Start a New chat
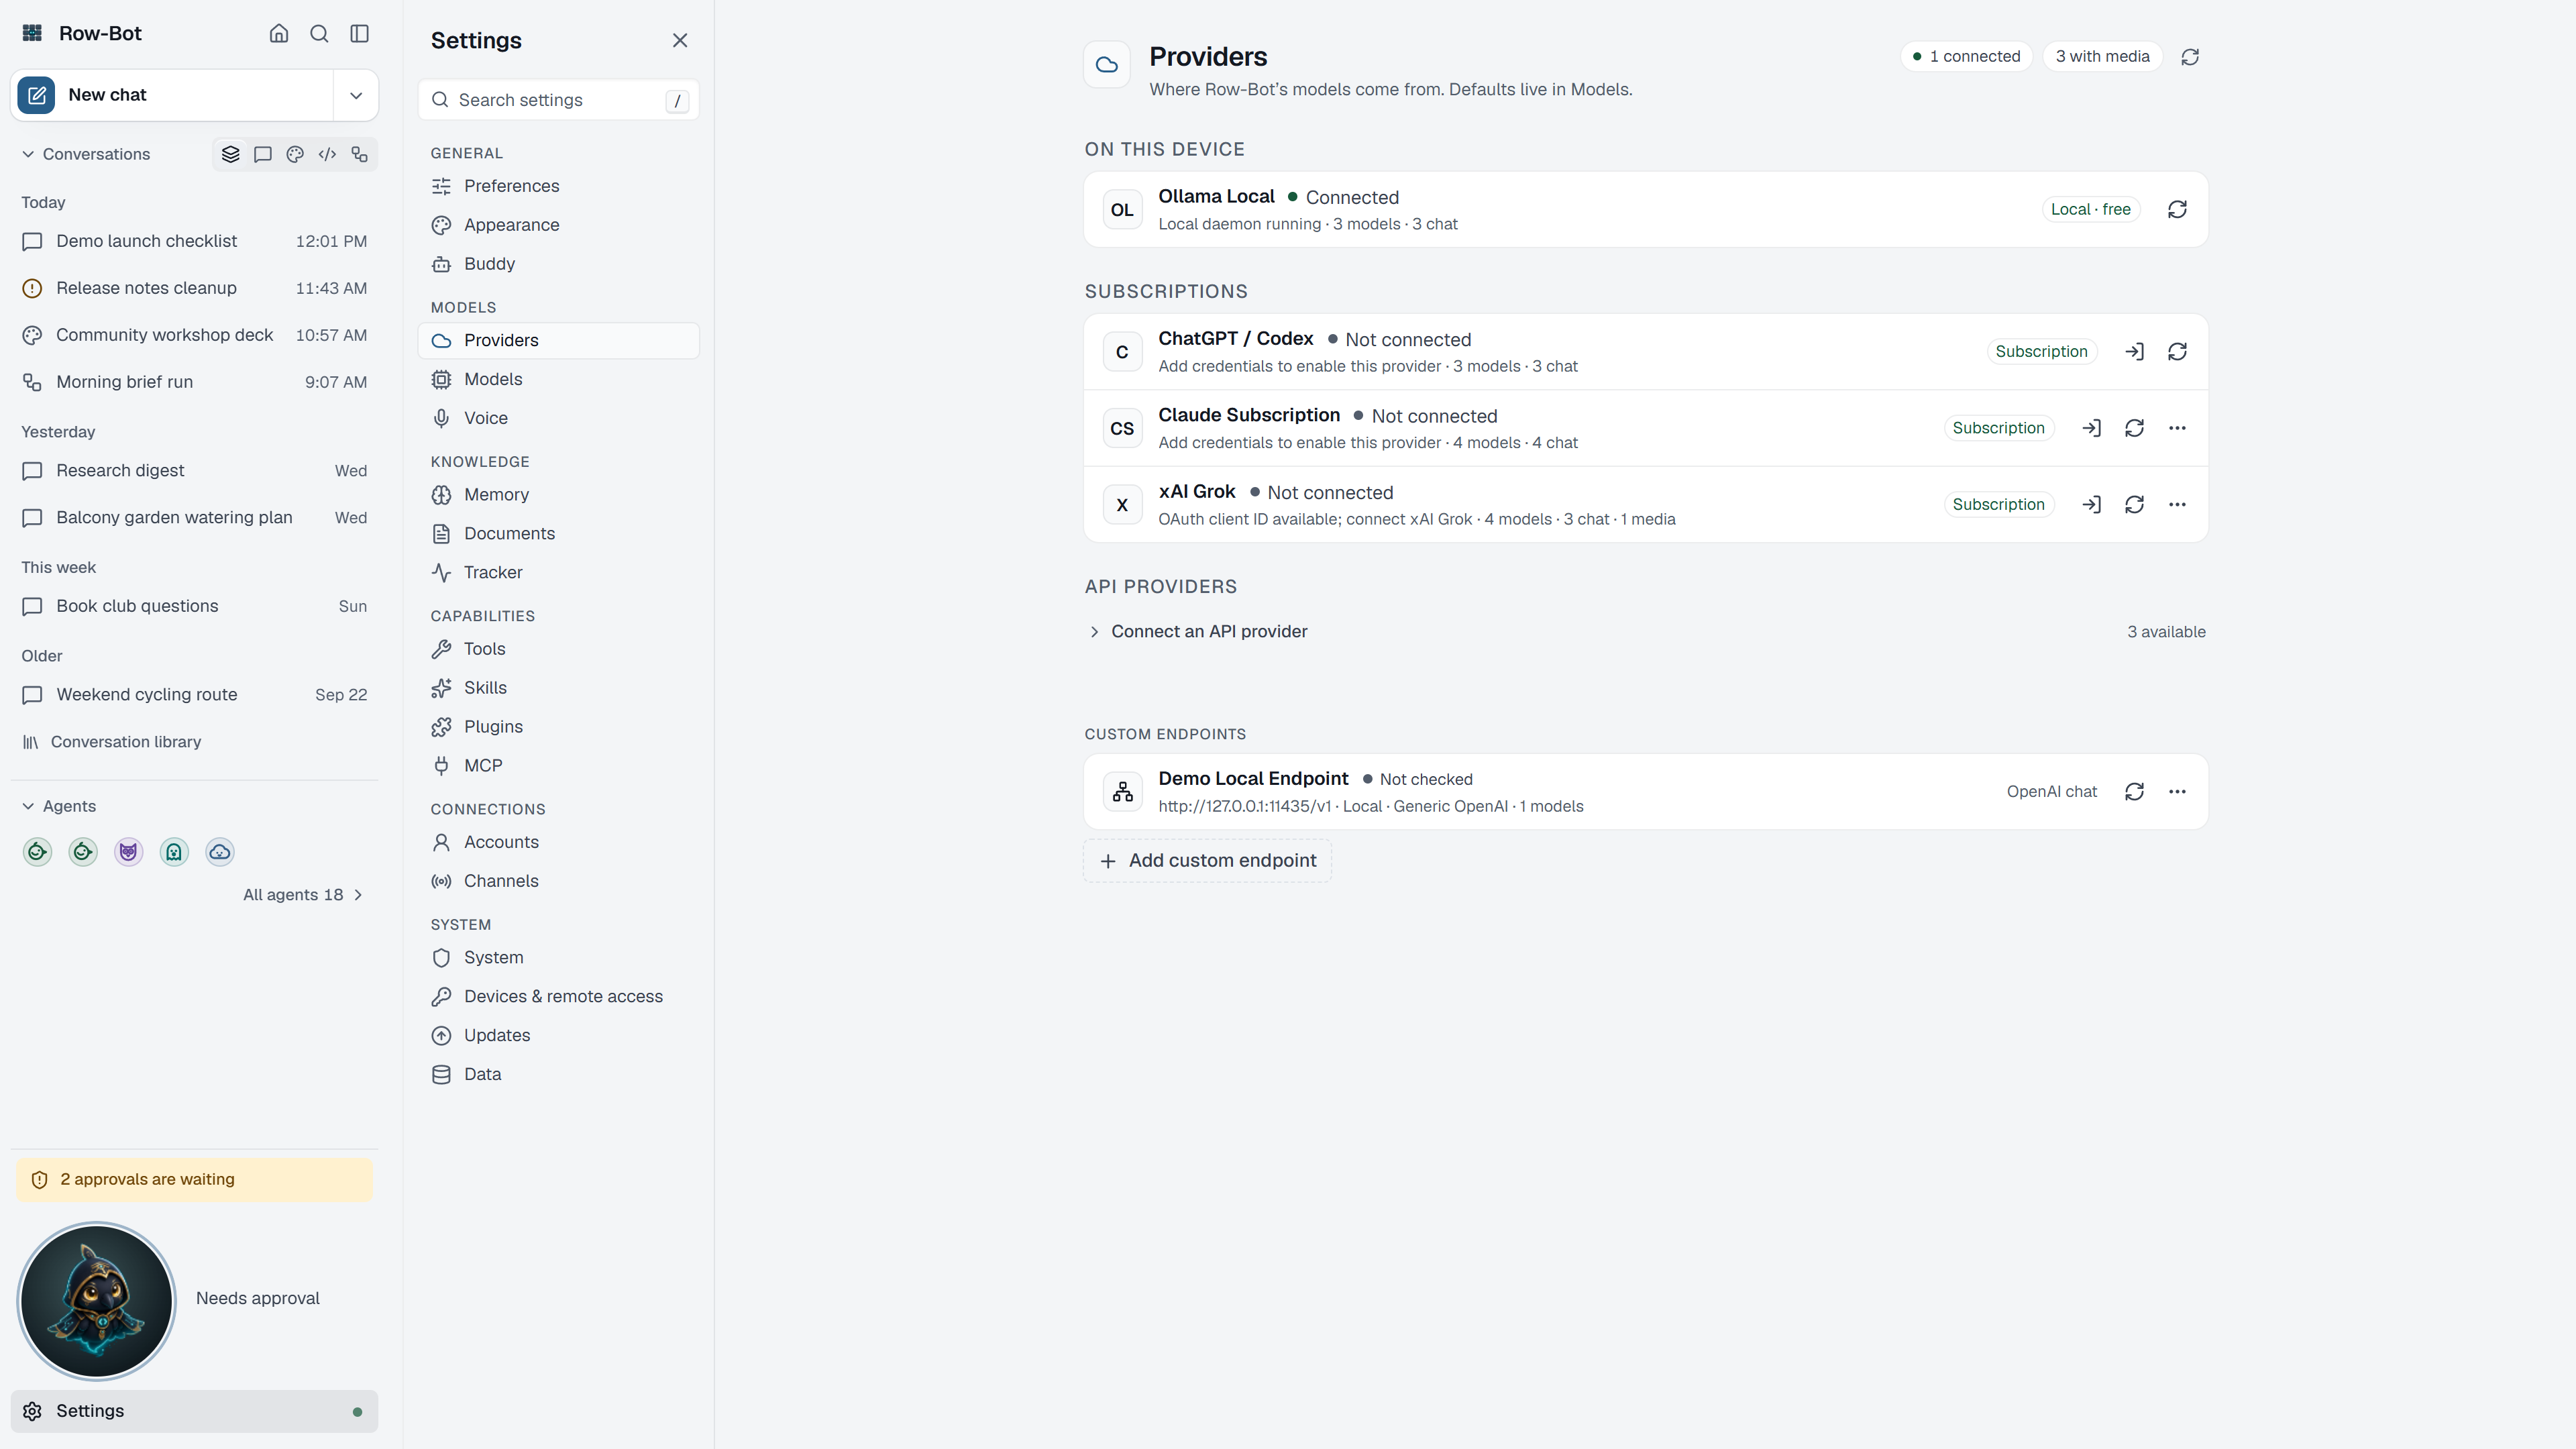The image size is (2576, 1449). (x=172, y=95)
